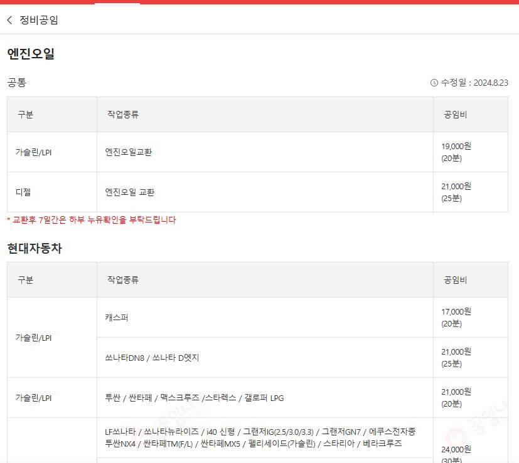
Task: Click the 수정일 : 2024.8.23 date text
Action: point(474,83)
